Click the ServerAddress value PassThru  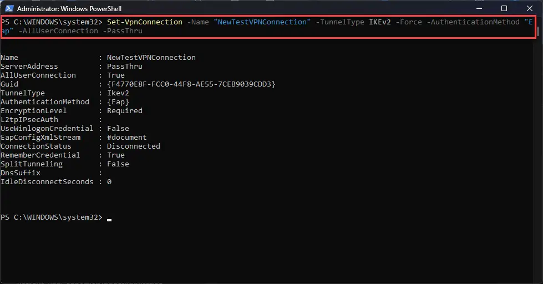point(125,66)
